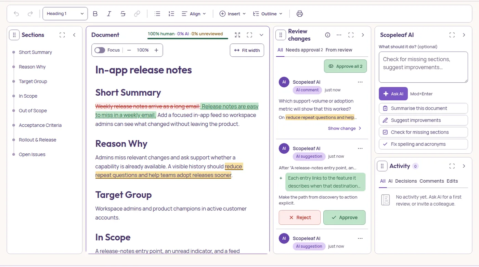Toggle the Focus mode switch
The height and width of the screenshot is (267, 479).
[x=100, y=50]
